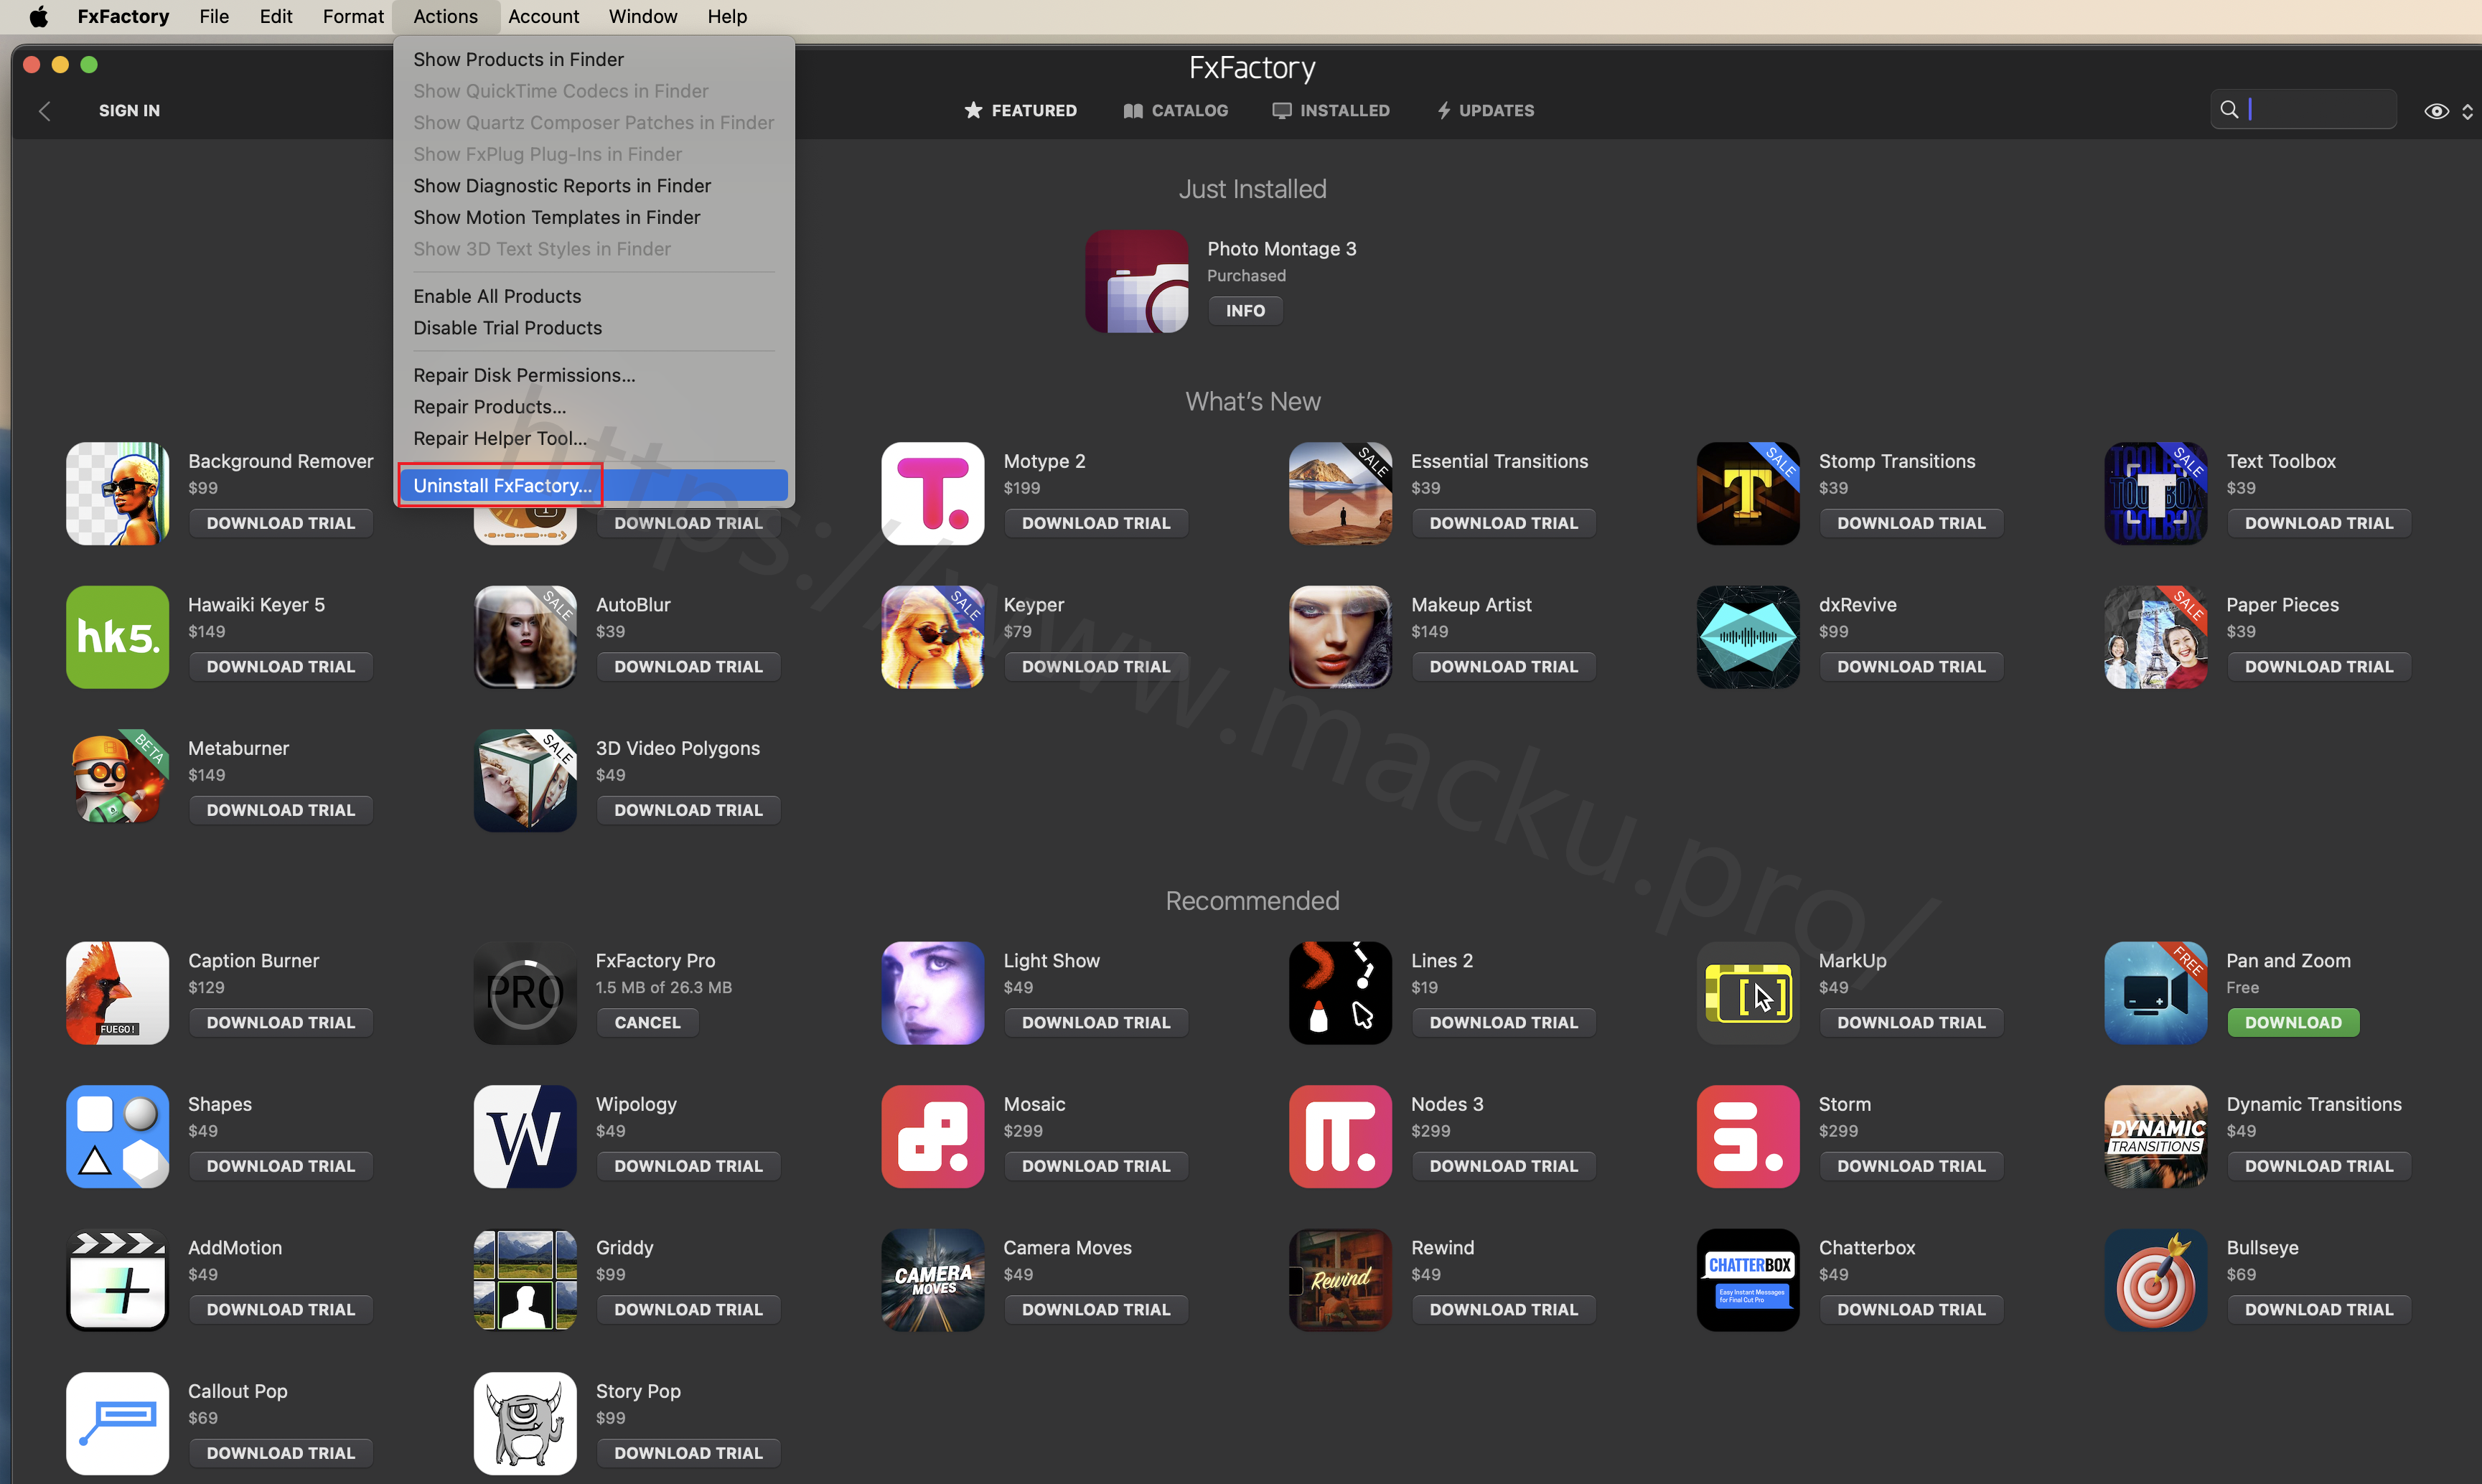2482x1484 pixels.
Task: Open the FxFactory Pro icon
Action: 525,993
